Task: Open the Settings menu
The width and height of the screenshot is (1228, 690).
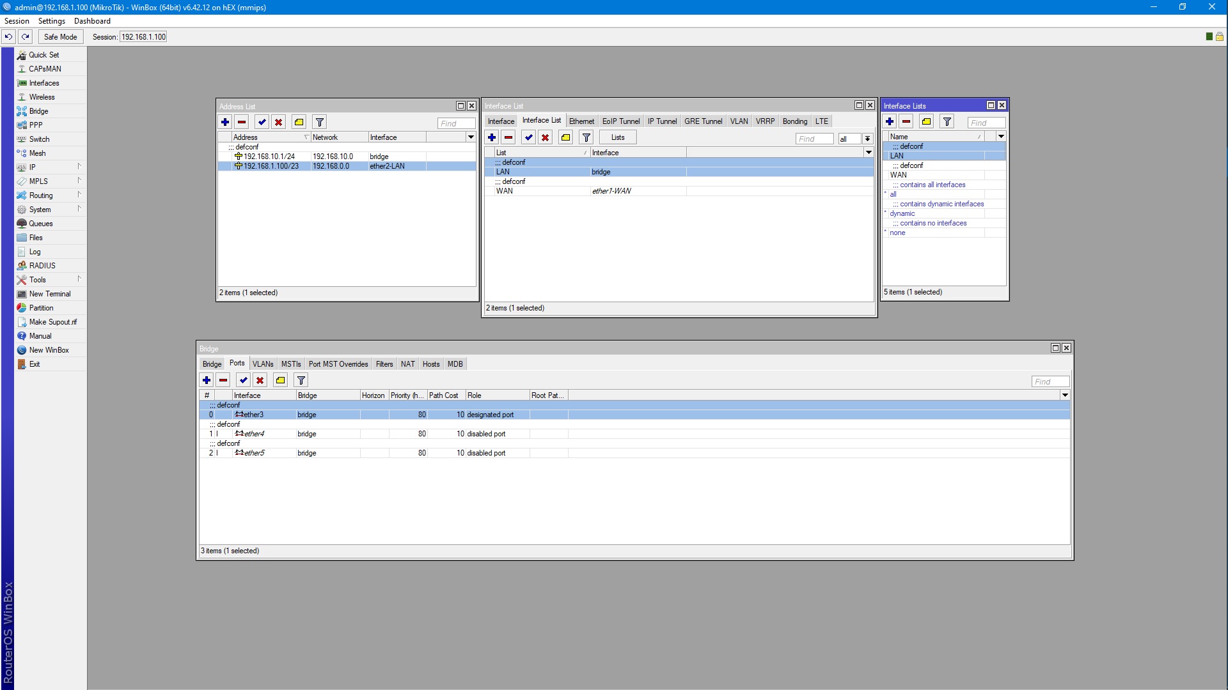Action: point(52,21)
